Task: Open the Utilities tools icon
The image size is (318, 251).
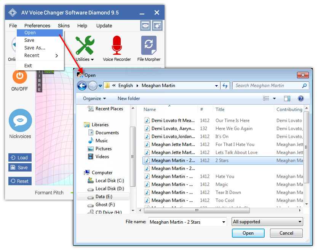Action: [x=85, y=45]
